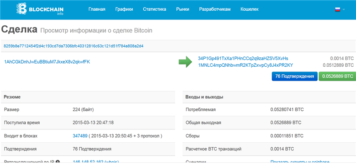Click the Сборы value 0.00011851 BTC

287,136
